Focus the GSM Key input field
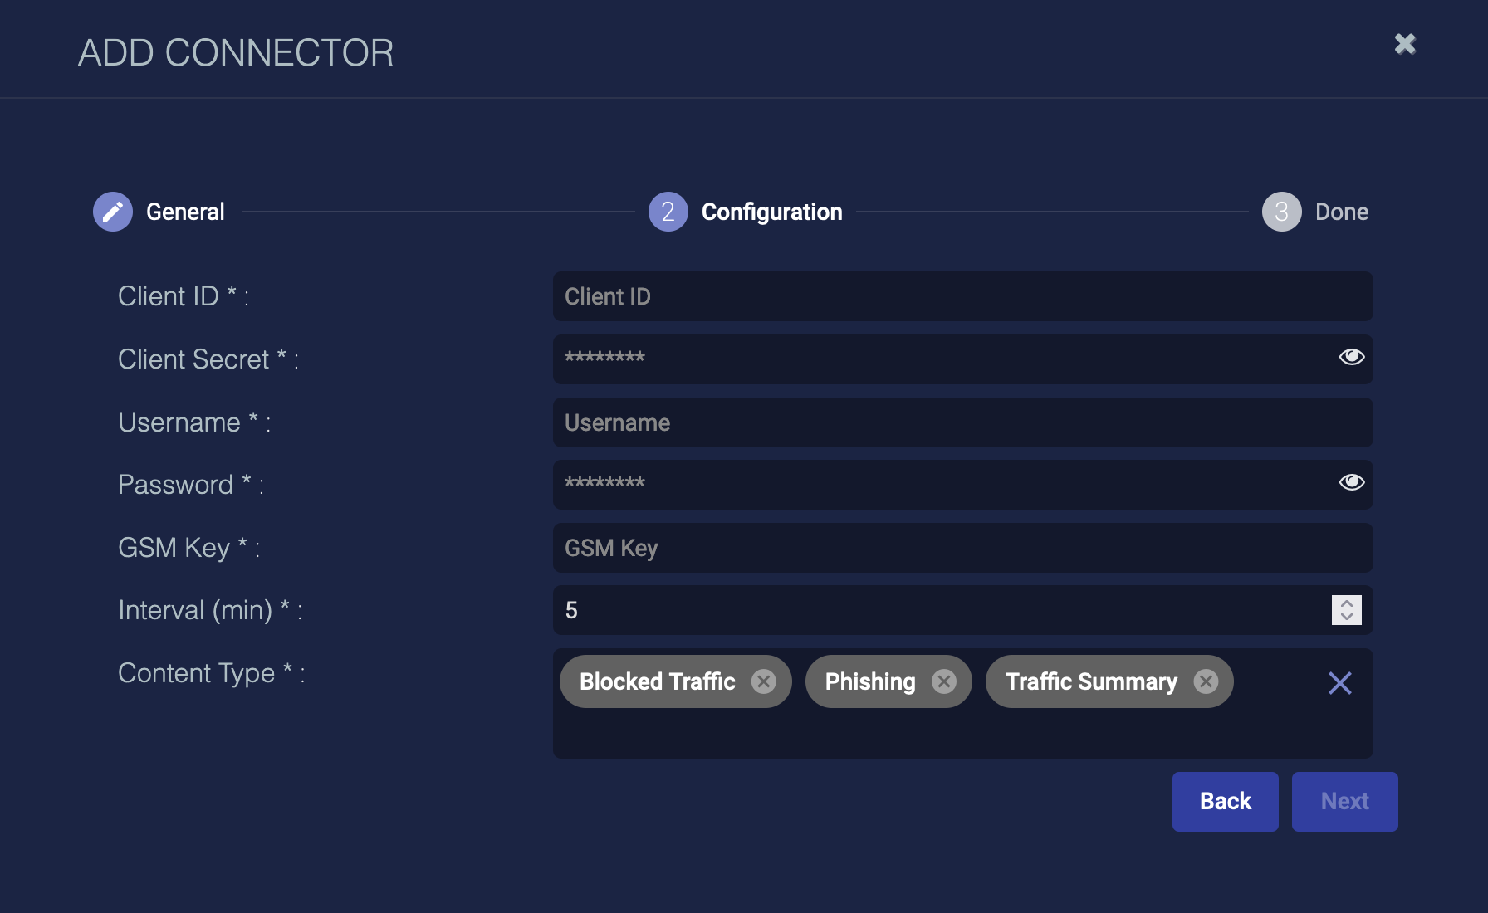 click(x=962, y=548)
